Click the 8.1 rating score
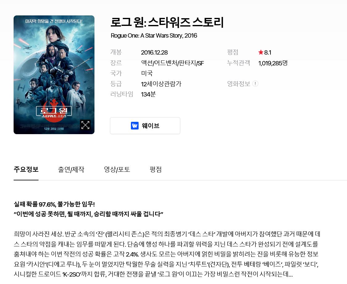The image size is (347, 284). 268,52
